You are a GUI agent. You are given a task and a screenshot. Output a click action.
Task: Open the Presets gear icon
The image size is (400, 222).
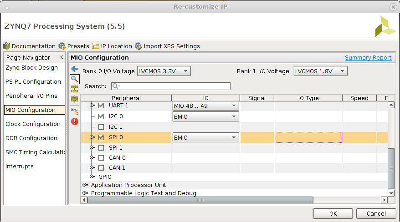(62, 46)
